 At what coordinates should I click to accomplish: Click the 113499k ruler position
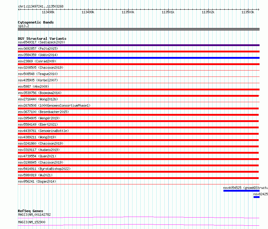88,12
